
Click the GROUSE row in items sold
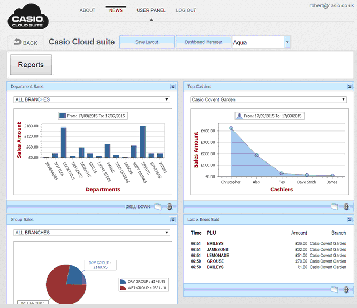(x=269, y=261)
